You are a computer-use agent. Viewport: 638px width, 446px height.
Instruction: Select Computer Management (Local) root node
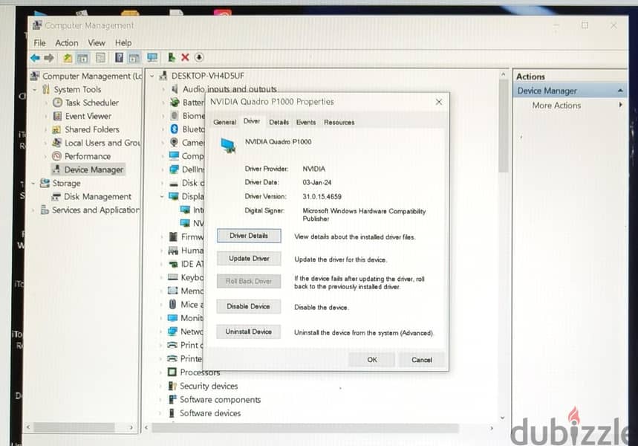point(92,76)
